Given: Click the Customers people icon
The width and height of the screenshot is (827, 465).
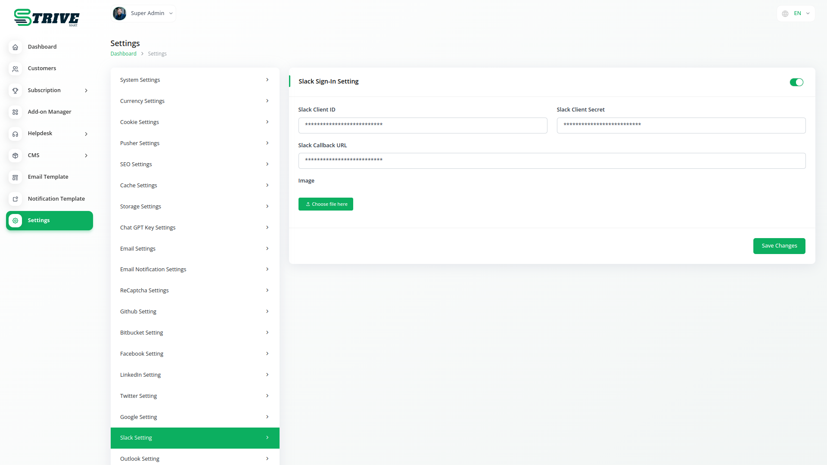Looking at the screenshot, I should [15, 69].
